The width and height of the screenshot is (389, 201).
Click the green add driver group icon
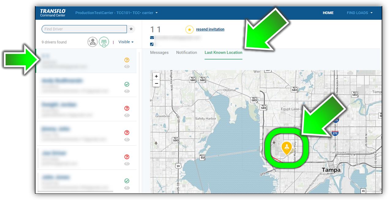click(104, 42)
